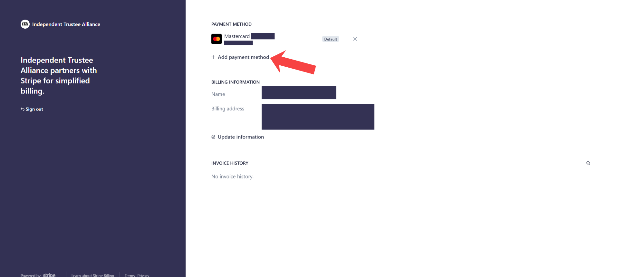Click the Stripe logo in footer
This screenshot has width=618, height=277.
tap(49, 275)
